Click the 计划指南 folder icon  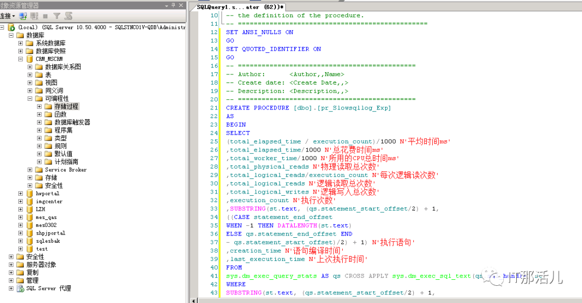[48, 162]
